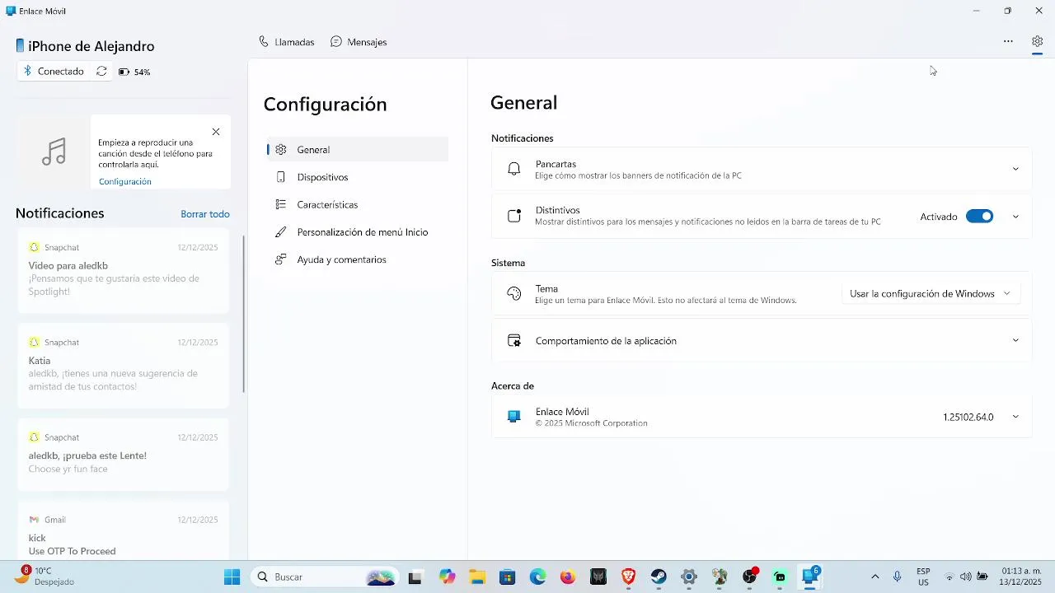Click the Ayuda y comentarios icon
The height and width of the screenshot is (593, 1055).
pos(281,259)
